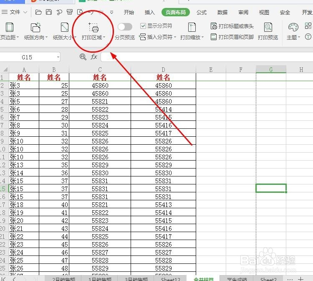Open the 公式 tab
Image resolution: width=313 pixels, height=281 pixels.
coord(202,13)
